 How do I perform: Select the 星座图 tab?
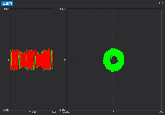click(7, 3)
